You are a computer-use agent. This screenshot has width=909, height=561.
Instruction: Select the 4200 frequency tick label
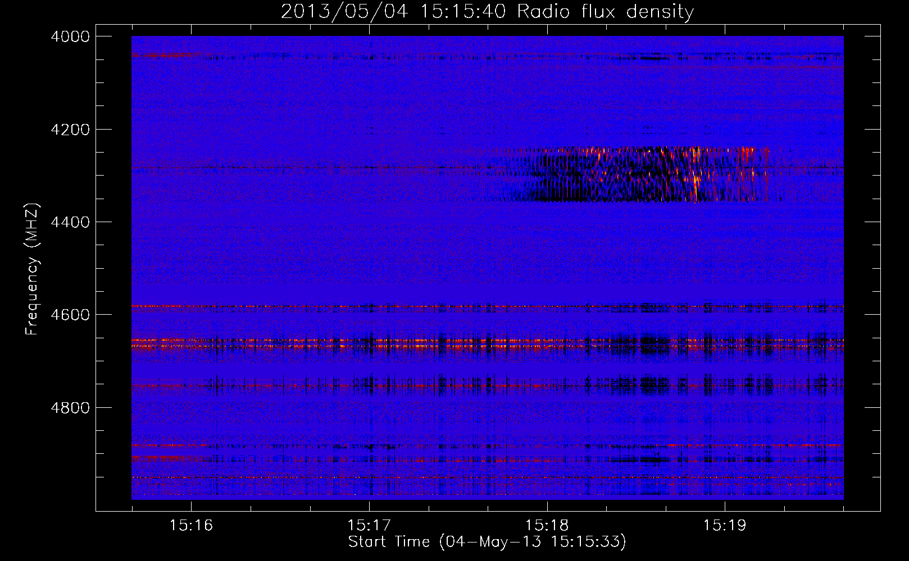point(70,130)
